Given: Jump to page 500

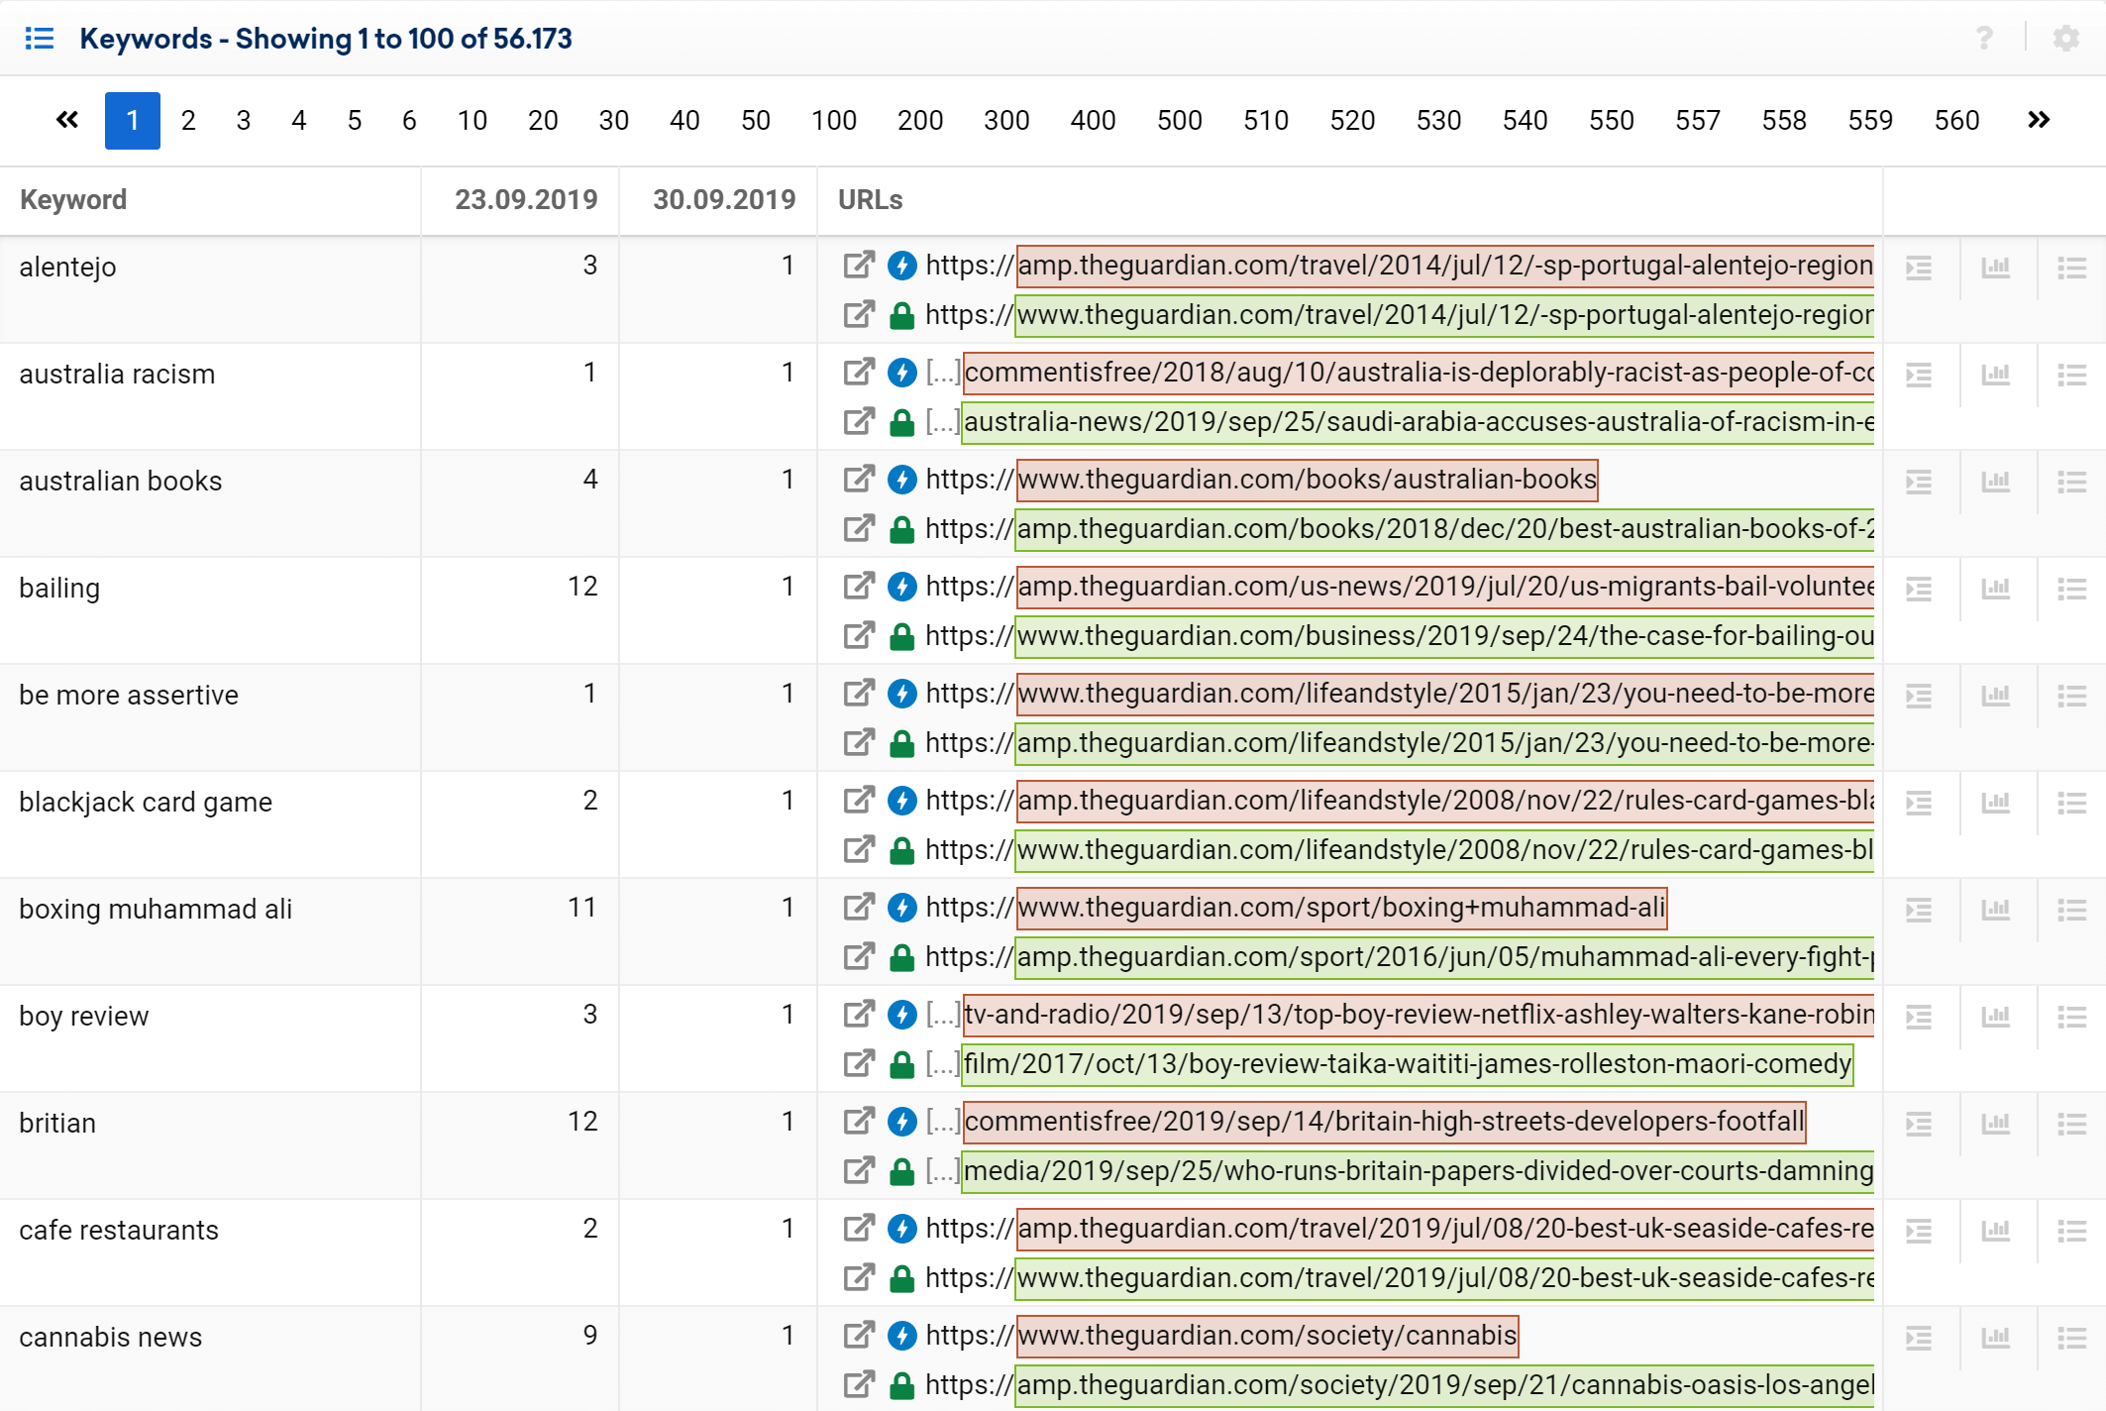Looking at the screenshot, I should click(x=1180, y=121).
